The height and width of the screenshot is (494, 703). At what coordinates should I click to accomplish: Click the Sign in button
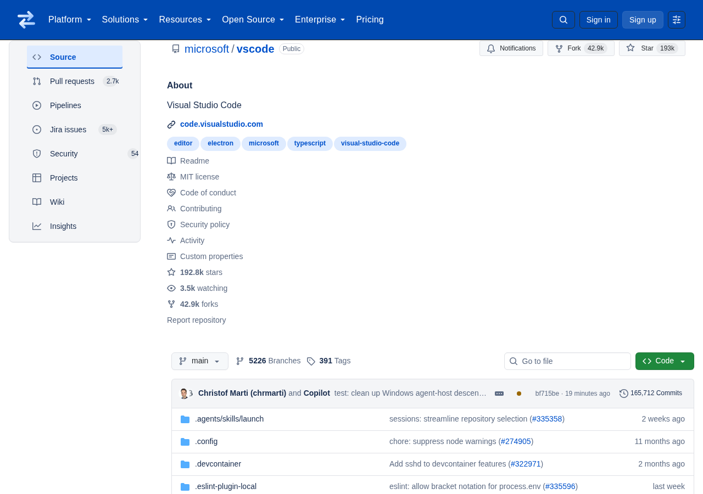click(x=598, y=20)
